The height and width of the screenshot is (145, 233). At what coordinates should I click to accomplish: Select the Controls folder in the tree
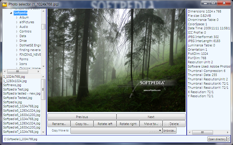[25, 31]
